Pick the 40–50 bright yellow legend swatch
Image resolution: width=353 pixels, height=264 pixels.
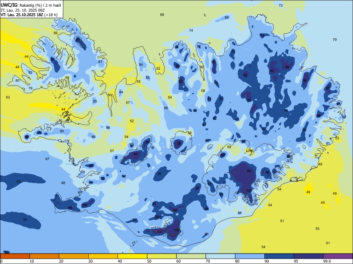(132, 256)
